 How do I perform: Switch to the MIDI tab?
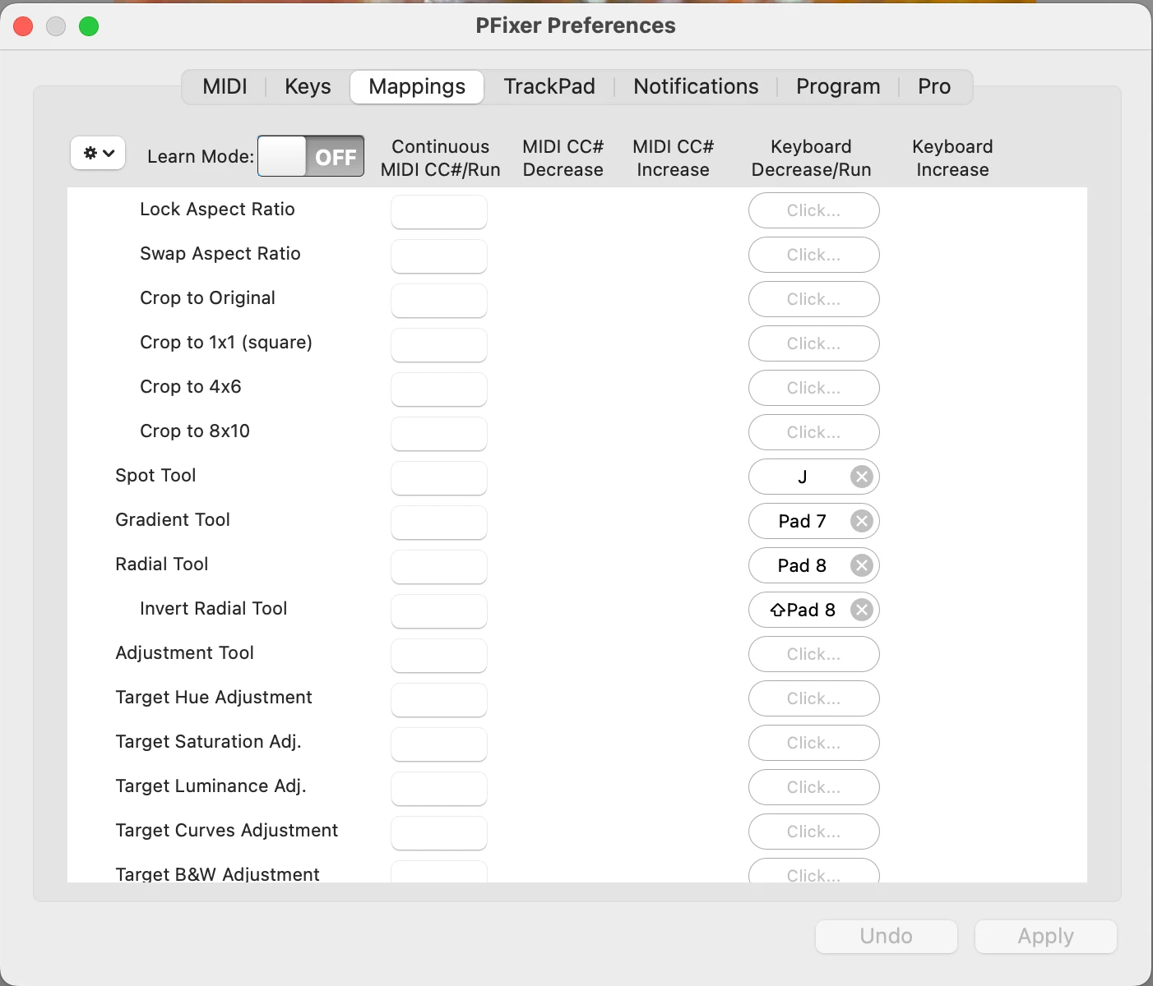pos(225,86)
